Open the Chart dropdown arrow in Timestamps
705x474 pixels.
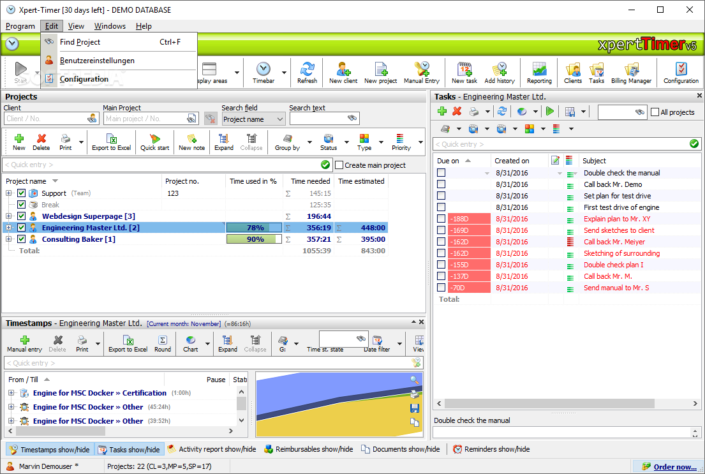[x=208, y=344]
